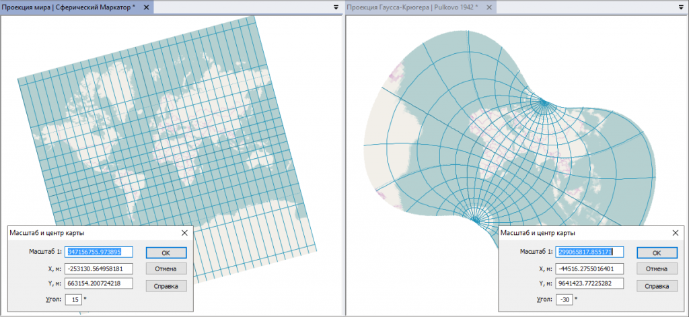Cancel the right dialog with Отмена
Image resolution: width=689 pixels, height=317 pixels.
[x=657, y=269]
